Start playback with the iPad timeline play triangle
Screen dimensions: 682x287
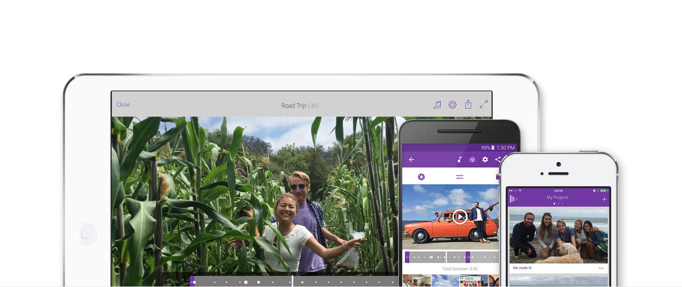tap(171, 281)
